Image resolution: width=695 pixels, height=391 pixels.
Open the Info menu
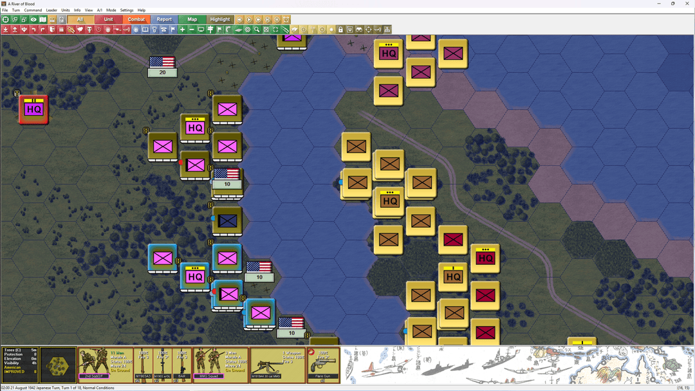point(77,10)
